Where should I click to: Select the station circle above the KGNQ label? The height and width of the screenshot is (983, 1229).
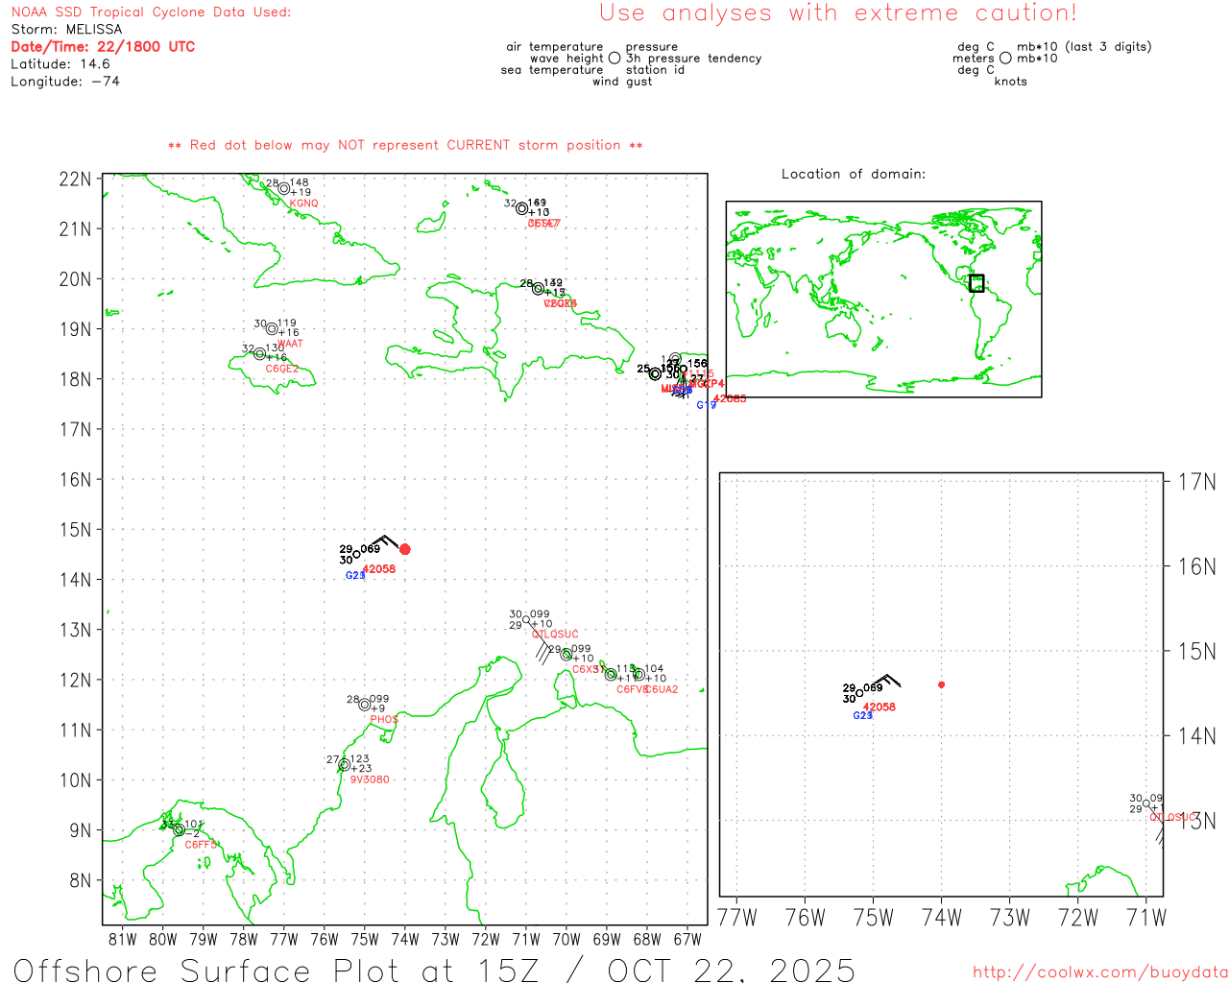[283, 189]
